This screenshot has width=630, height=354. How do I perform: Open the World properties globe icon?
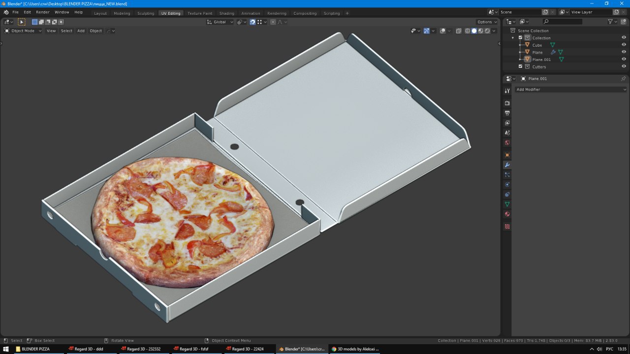(507, 143)
